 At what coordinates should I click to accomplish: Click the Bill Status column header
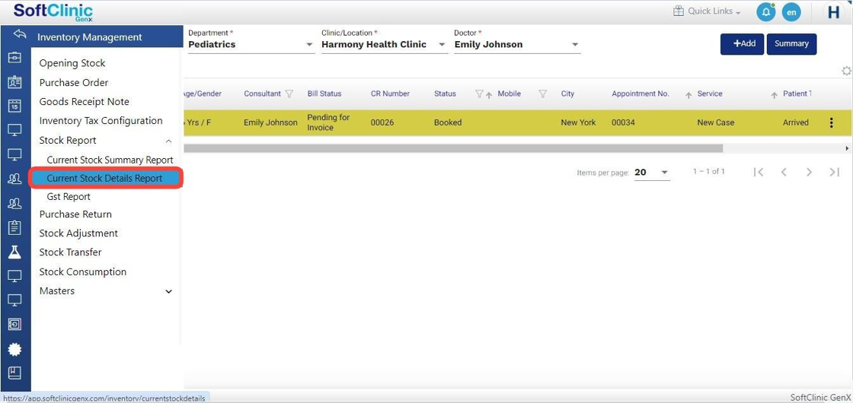324,94
